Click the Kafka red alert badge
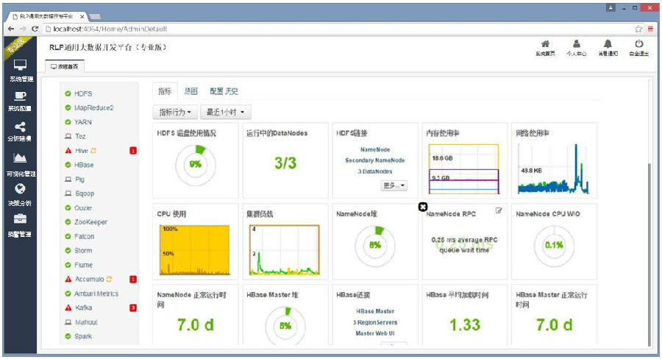662x359 pixels. pyautogui.click(x=133, y=308)
